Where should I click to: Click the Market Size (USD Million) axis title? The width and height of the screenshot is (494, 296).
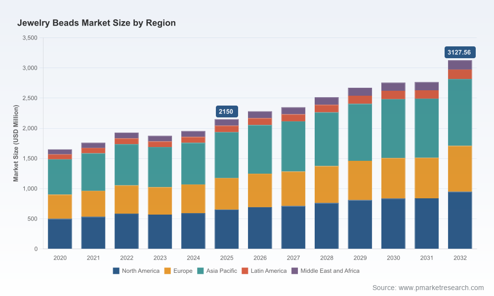[16, 143]
